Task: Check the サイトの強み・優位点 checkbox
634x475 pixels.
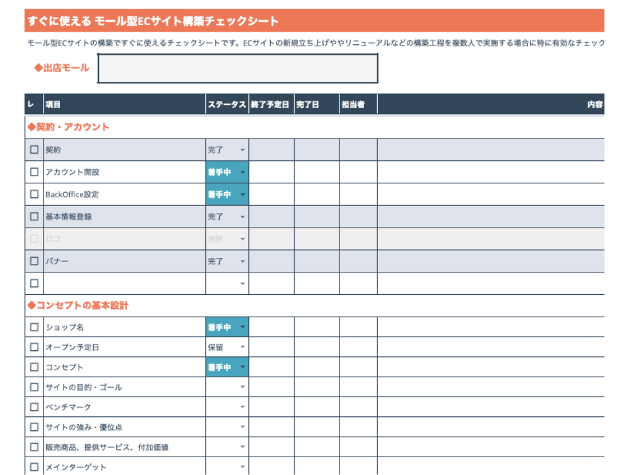Action: [x=34, y=427]
